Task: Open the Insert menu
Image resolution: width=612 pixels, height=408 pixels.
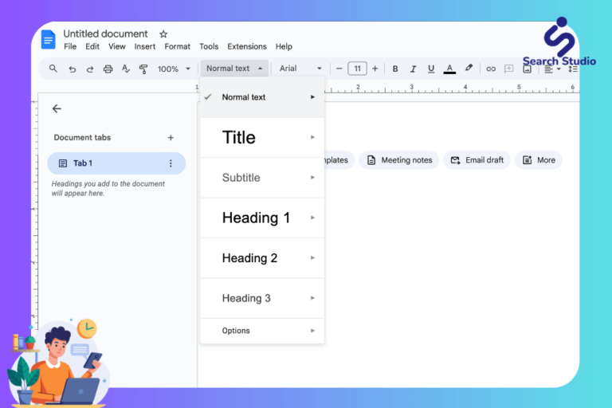Action: [x=145, y=47]
